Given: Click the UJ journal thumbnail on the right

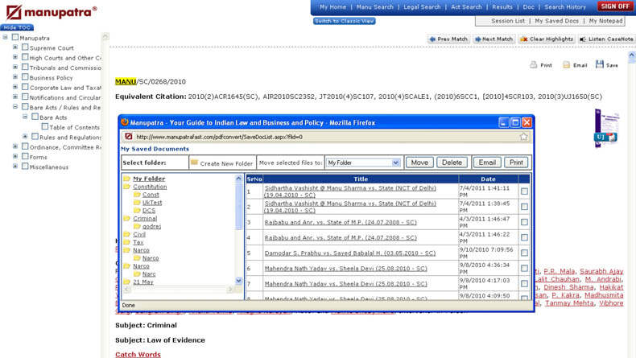Looking at the screenshot, I should tap(606, 128).
